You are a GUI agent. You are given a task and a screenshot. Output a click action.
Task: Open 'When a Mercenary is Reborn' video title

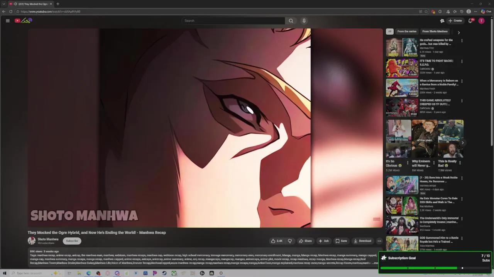[x=439, y=83]
